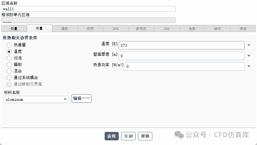Select the 热通量 radio button
Screen dimensions: 257x145
(9, 45)
